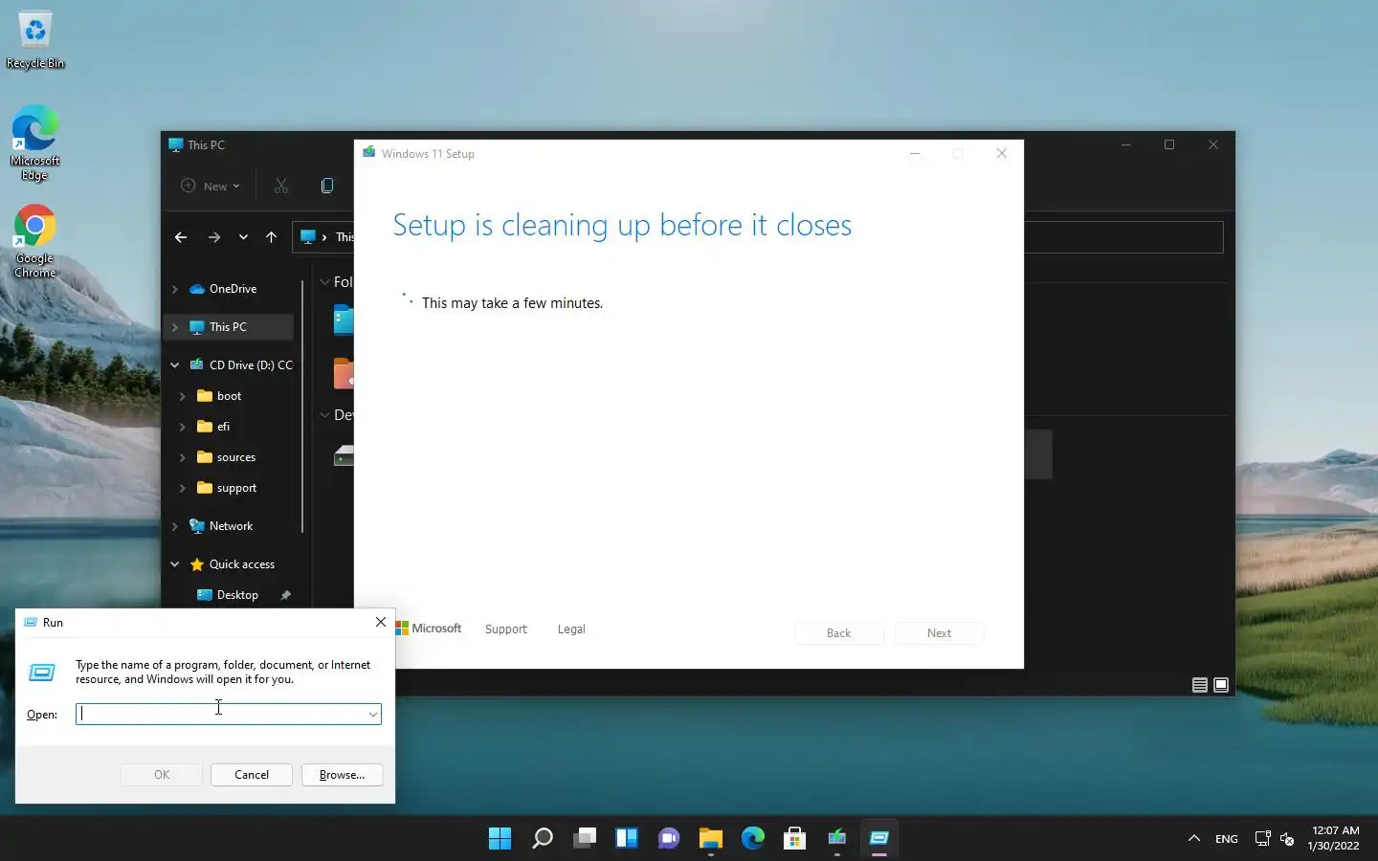
Task: Switch Explorer to details view
Action: click(1199, 685)
